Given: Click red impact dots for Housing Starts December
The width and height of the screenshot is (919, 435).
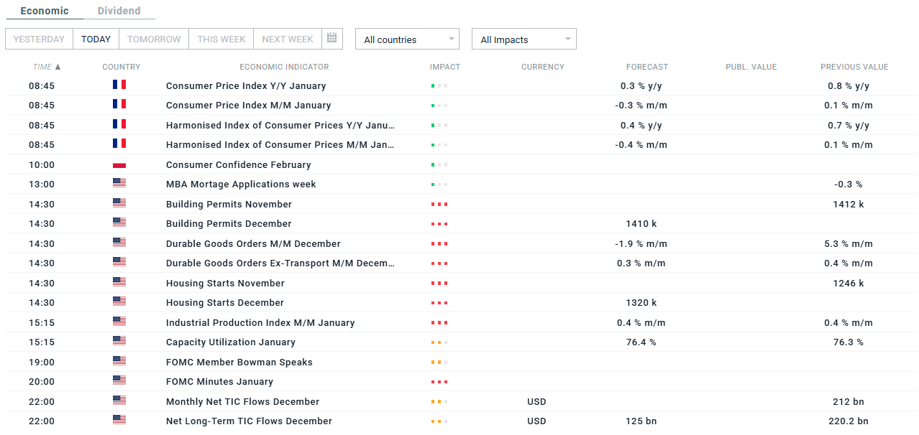Looking at the screenshot, I should tap(439, 303).
